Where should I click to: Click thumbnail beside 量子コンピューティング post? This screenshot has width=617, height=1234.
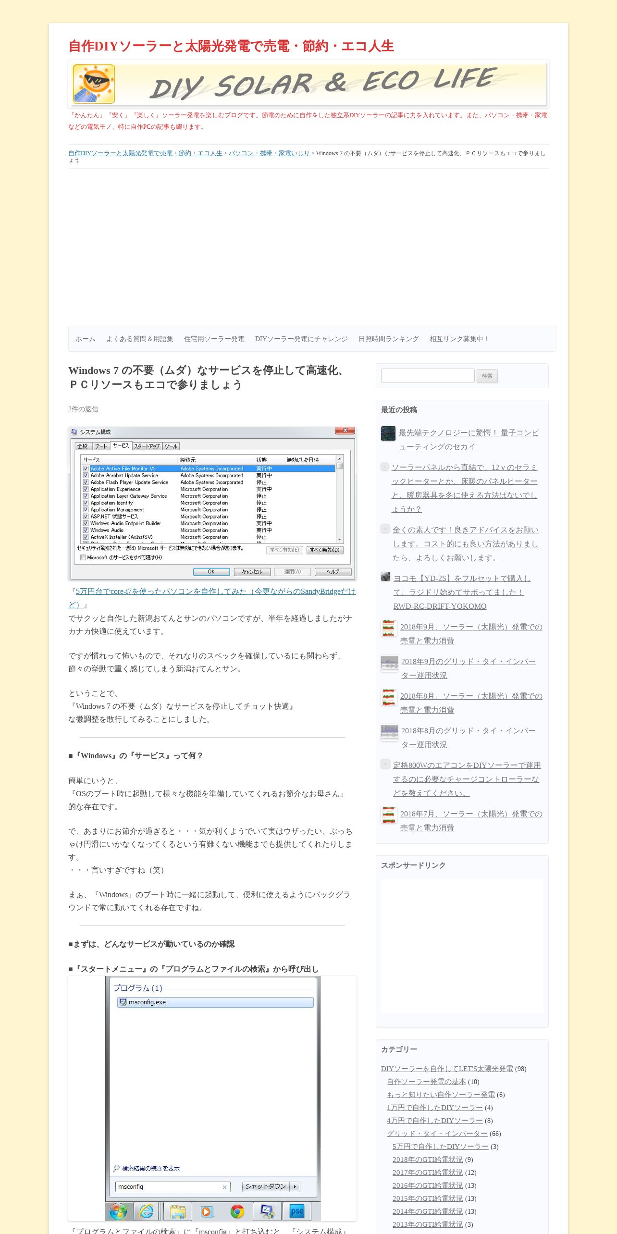coord(388,433)
